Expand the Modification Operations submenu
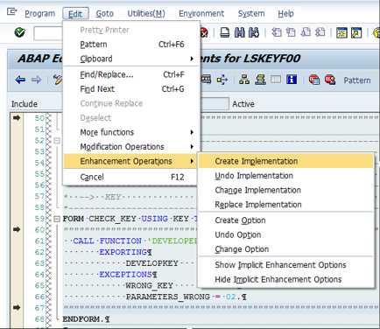This screenshot has height=329, width=380. (x=131, y=147)
